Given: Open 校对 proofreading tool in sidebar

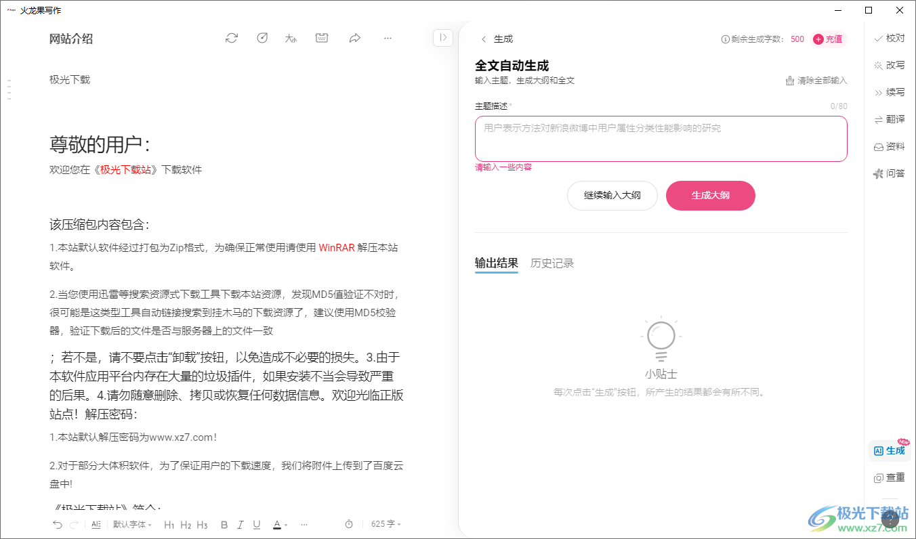Looking at the screenshot, I should tap(890, 39).
